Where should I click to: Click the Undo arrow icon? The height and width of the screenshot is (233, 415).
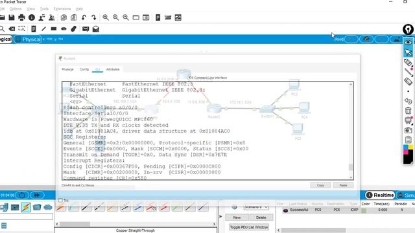(x=84, y=17)
